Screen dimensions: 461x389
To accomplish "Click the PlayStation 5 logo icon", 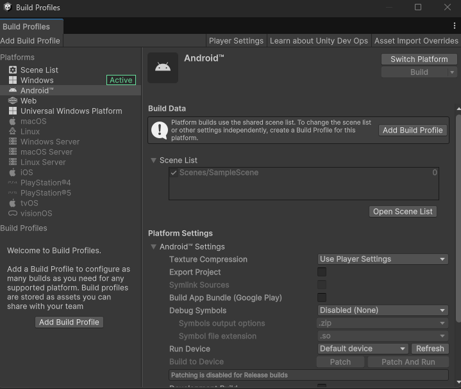I will tap(12, 193).
